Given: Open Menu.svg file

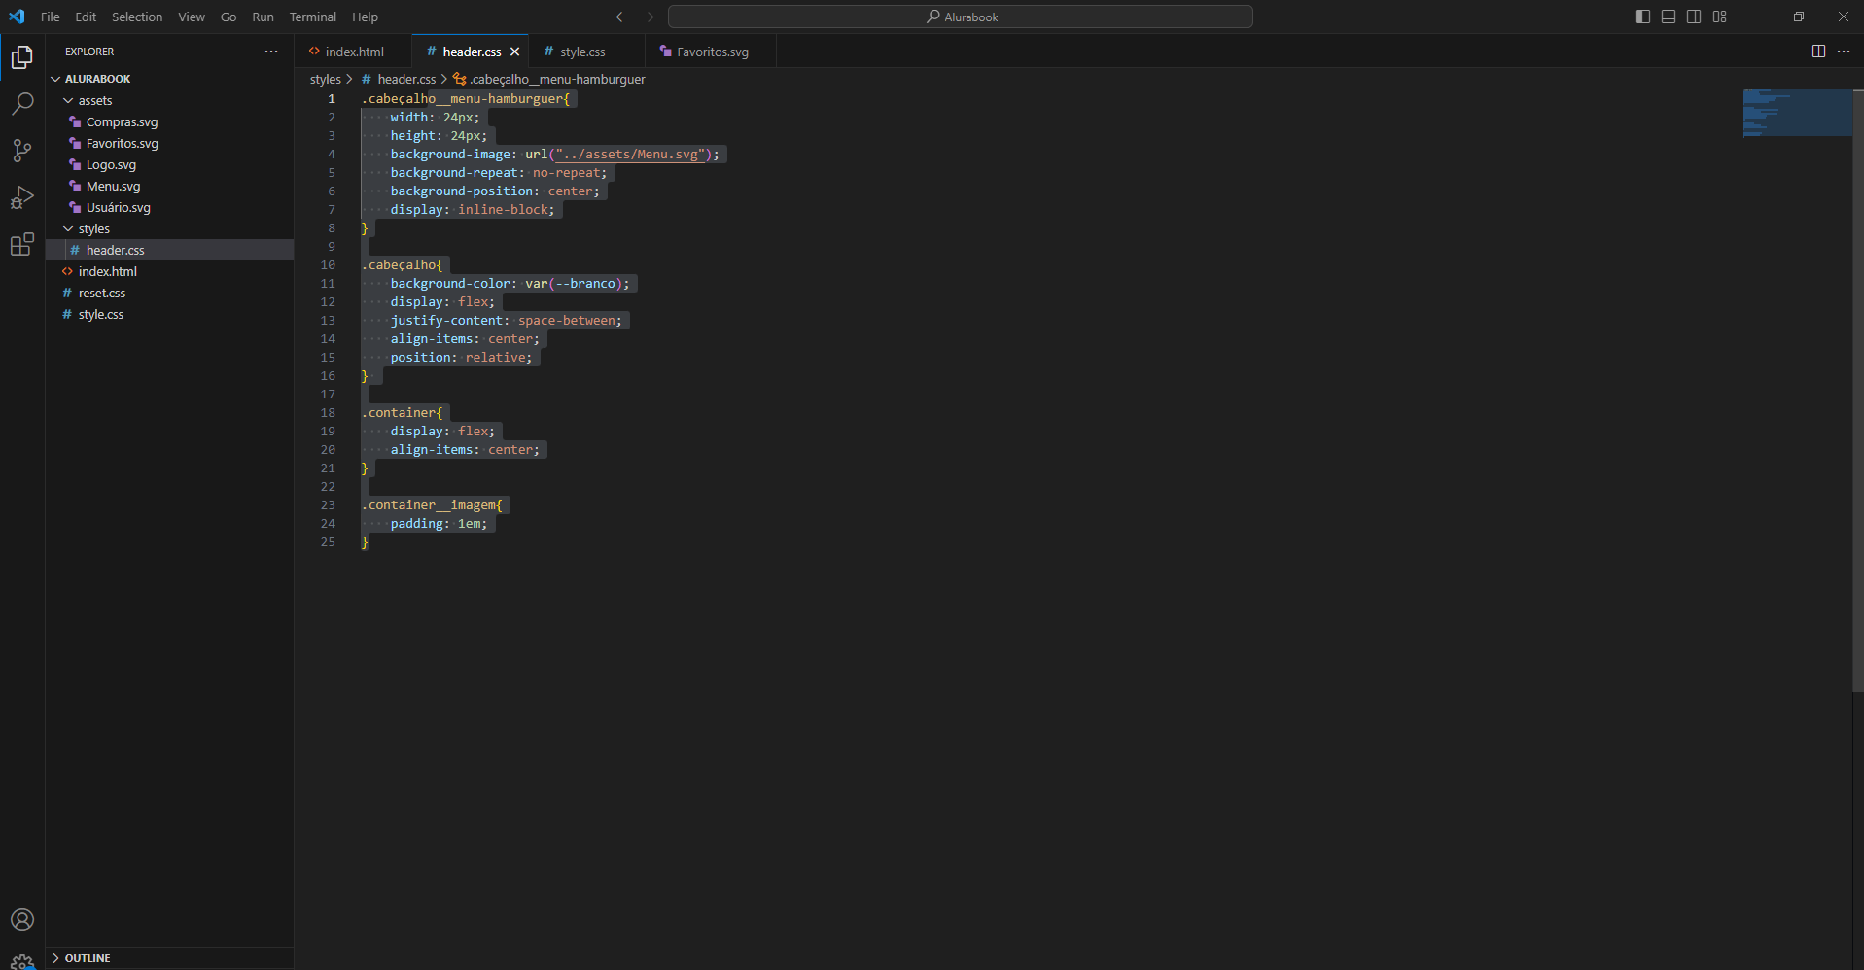Looking at the screenshot, I should click(113, 186).
